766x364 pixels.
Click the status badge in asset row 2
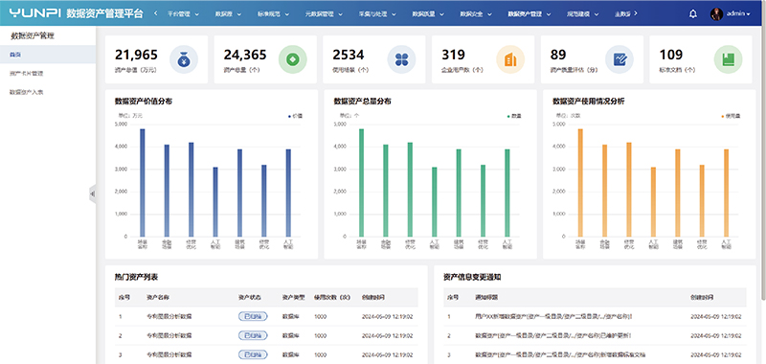click(253, 335)
